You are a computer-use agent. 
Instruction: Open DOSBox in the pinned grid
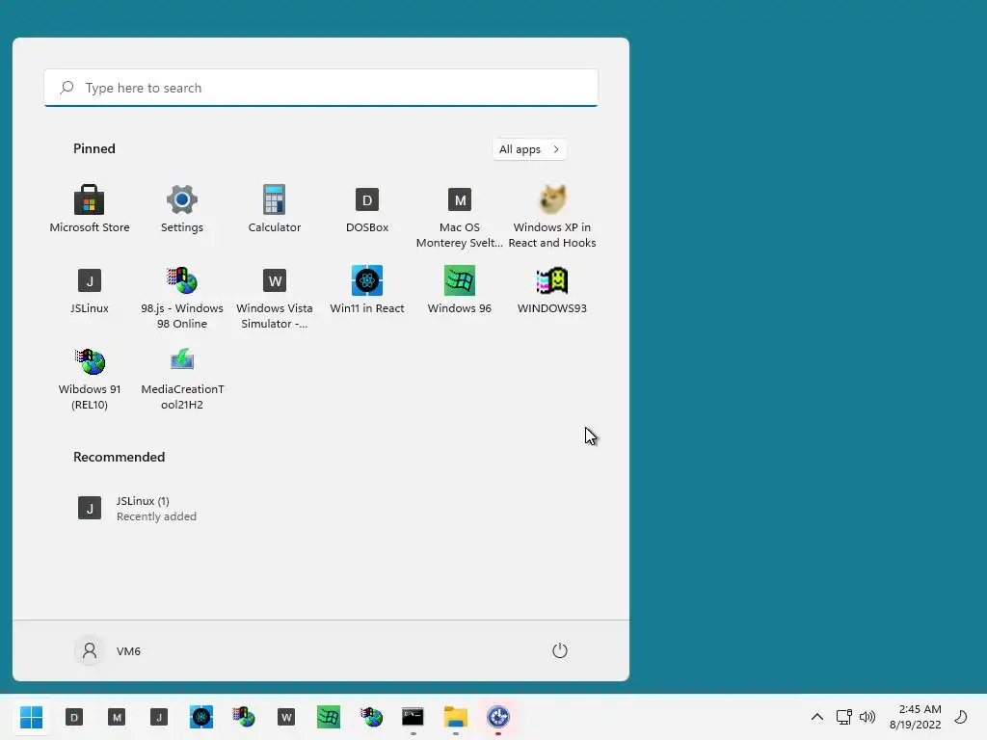[x=367, y=209]
